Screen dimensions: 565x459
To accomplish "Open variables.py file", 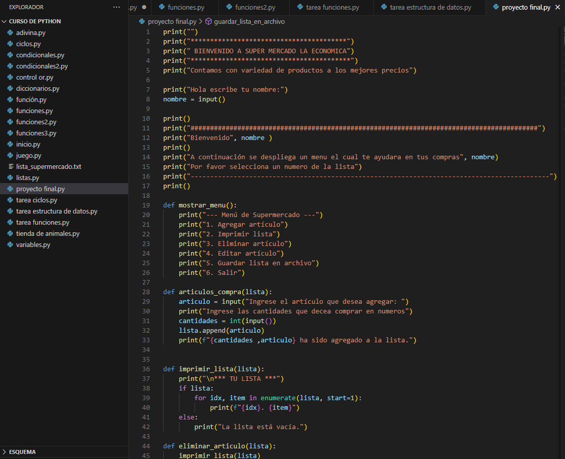I will point(64,245).
